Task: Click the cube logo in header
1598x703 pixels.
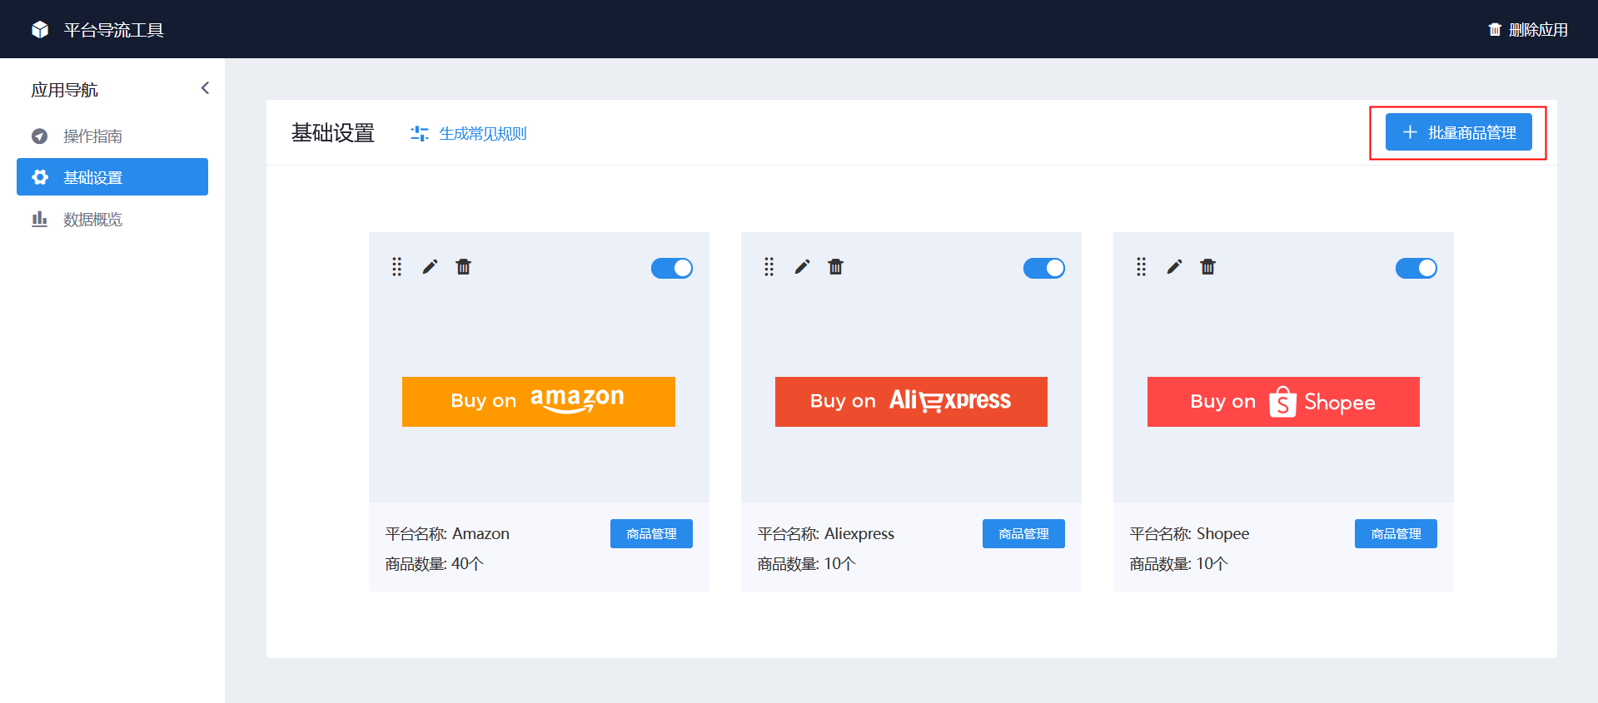Action: click(40, 30)
